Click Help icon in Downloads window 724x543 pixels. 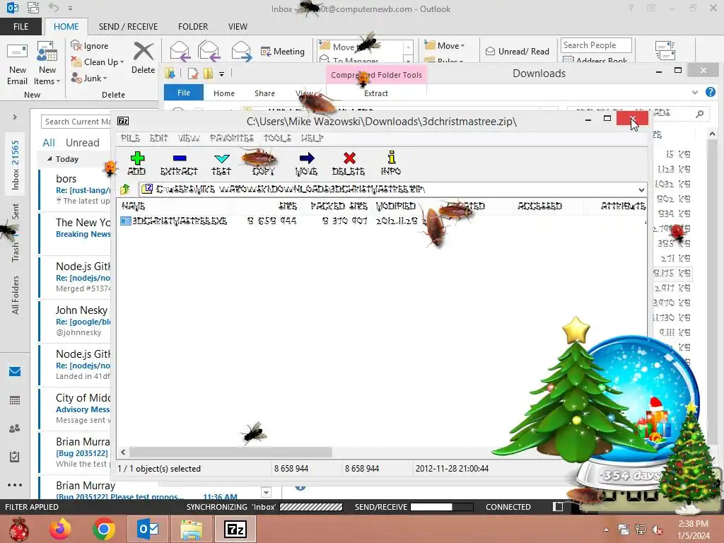pyautogui.click(x=711, y=93)
